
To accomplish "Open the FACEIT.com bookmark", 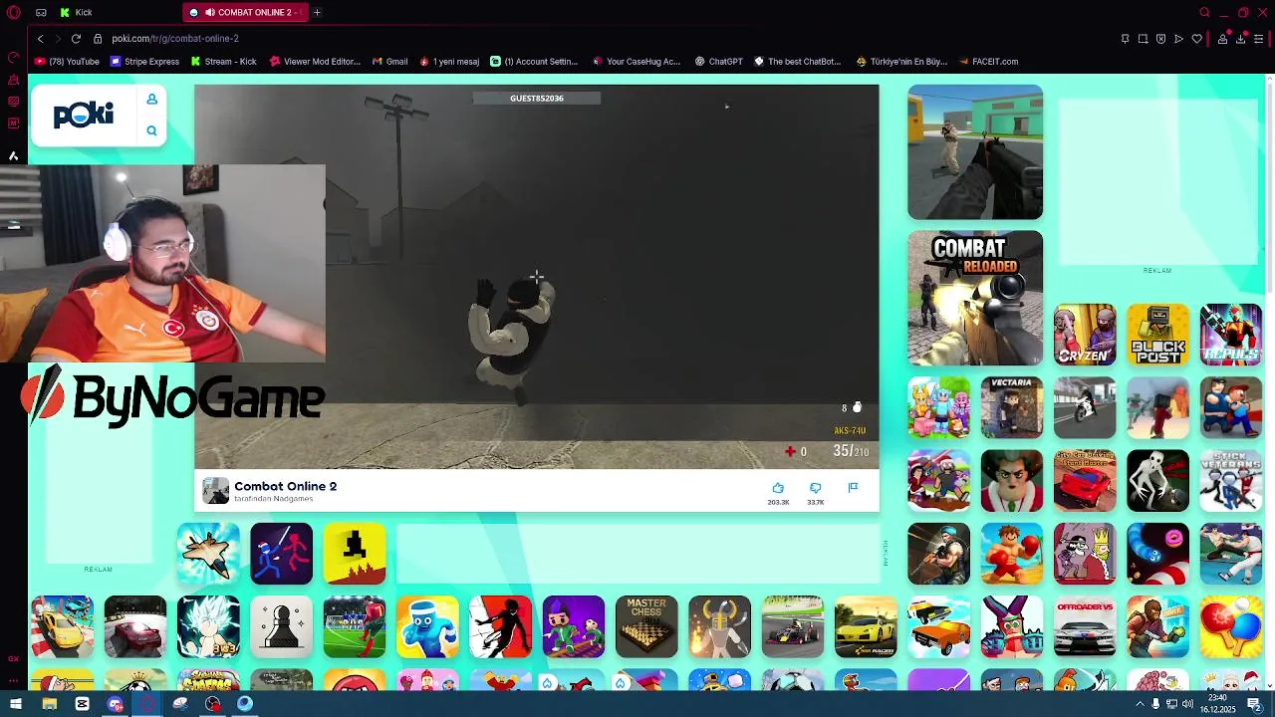I will [988, 62].
